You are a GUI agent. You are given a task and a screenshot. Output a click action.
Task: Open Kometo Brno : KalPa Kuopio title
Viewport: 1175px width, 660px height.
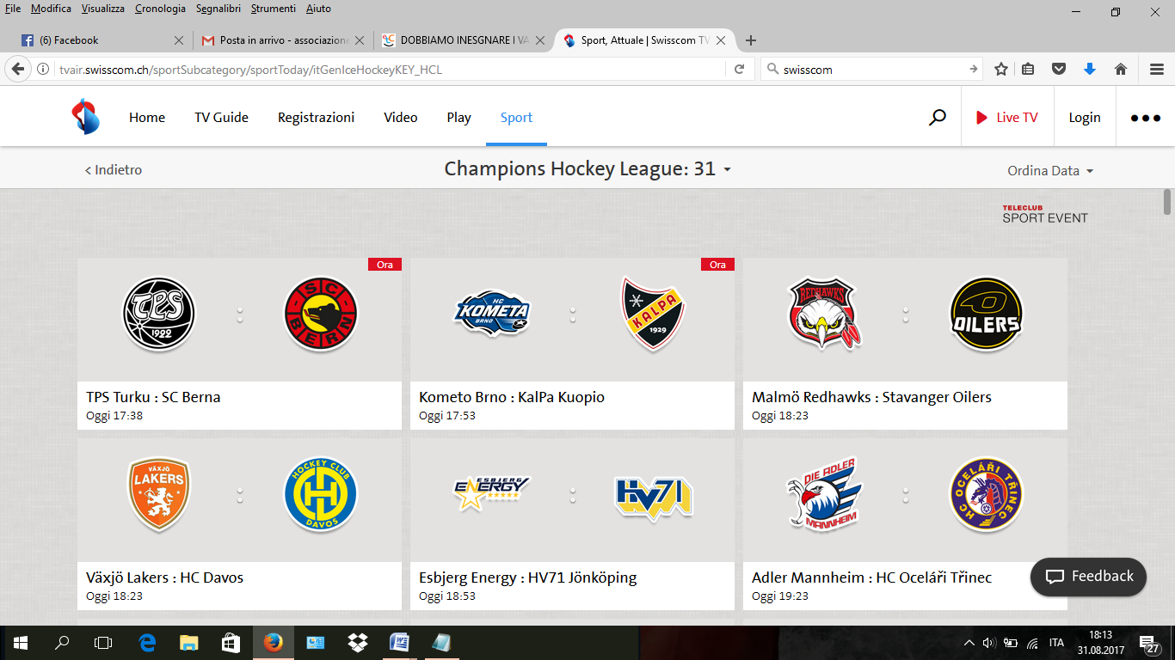[512, 397]
